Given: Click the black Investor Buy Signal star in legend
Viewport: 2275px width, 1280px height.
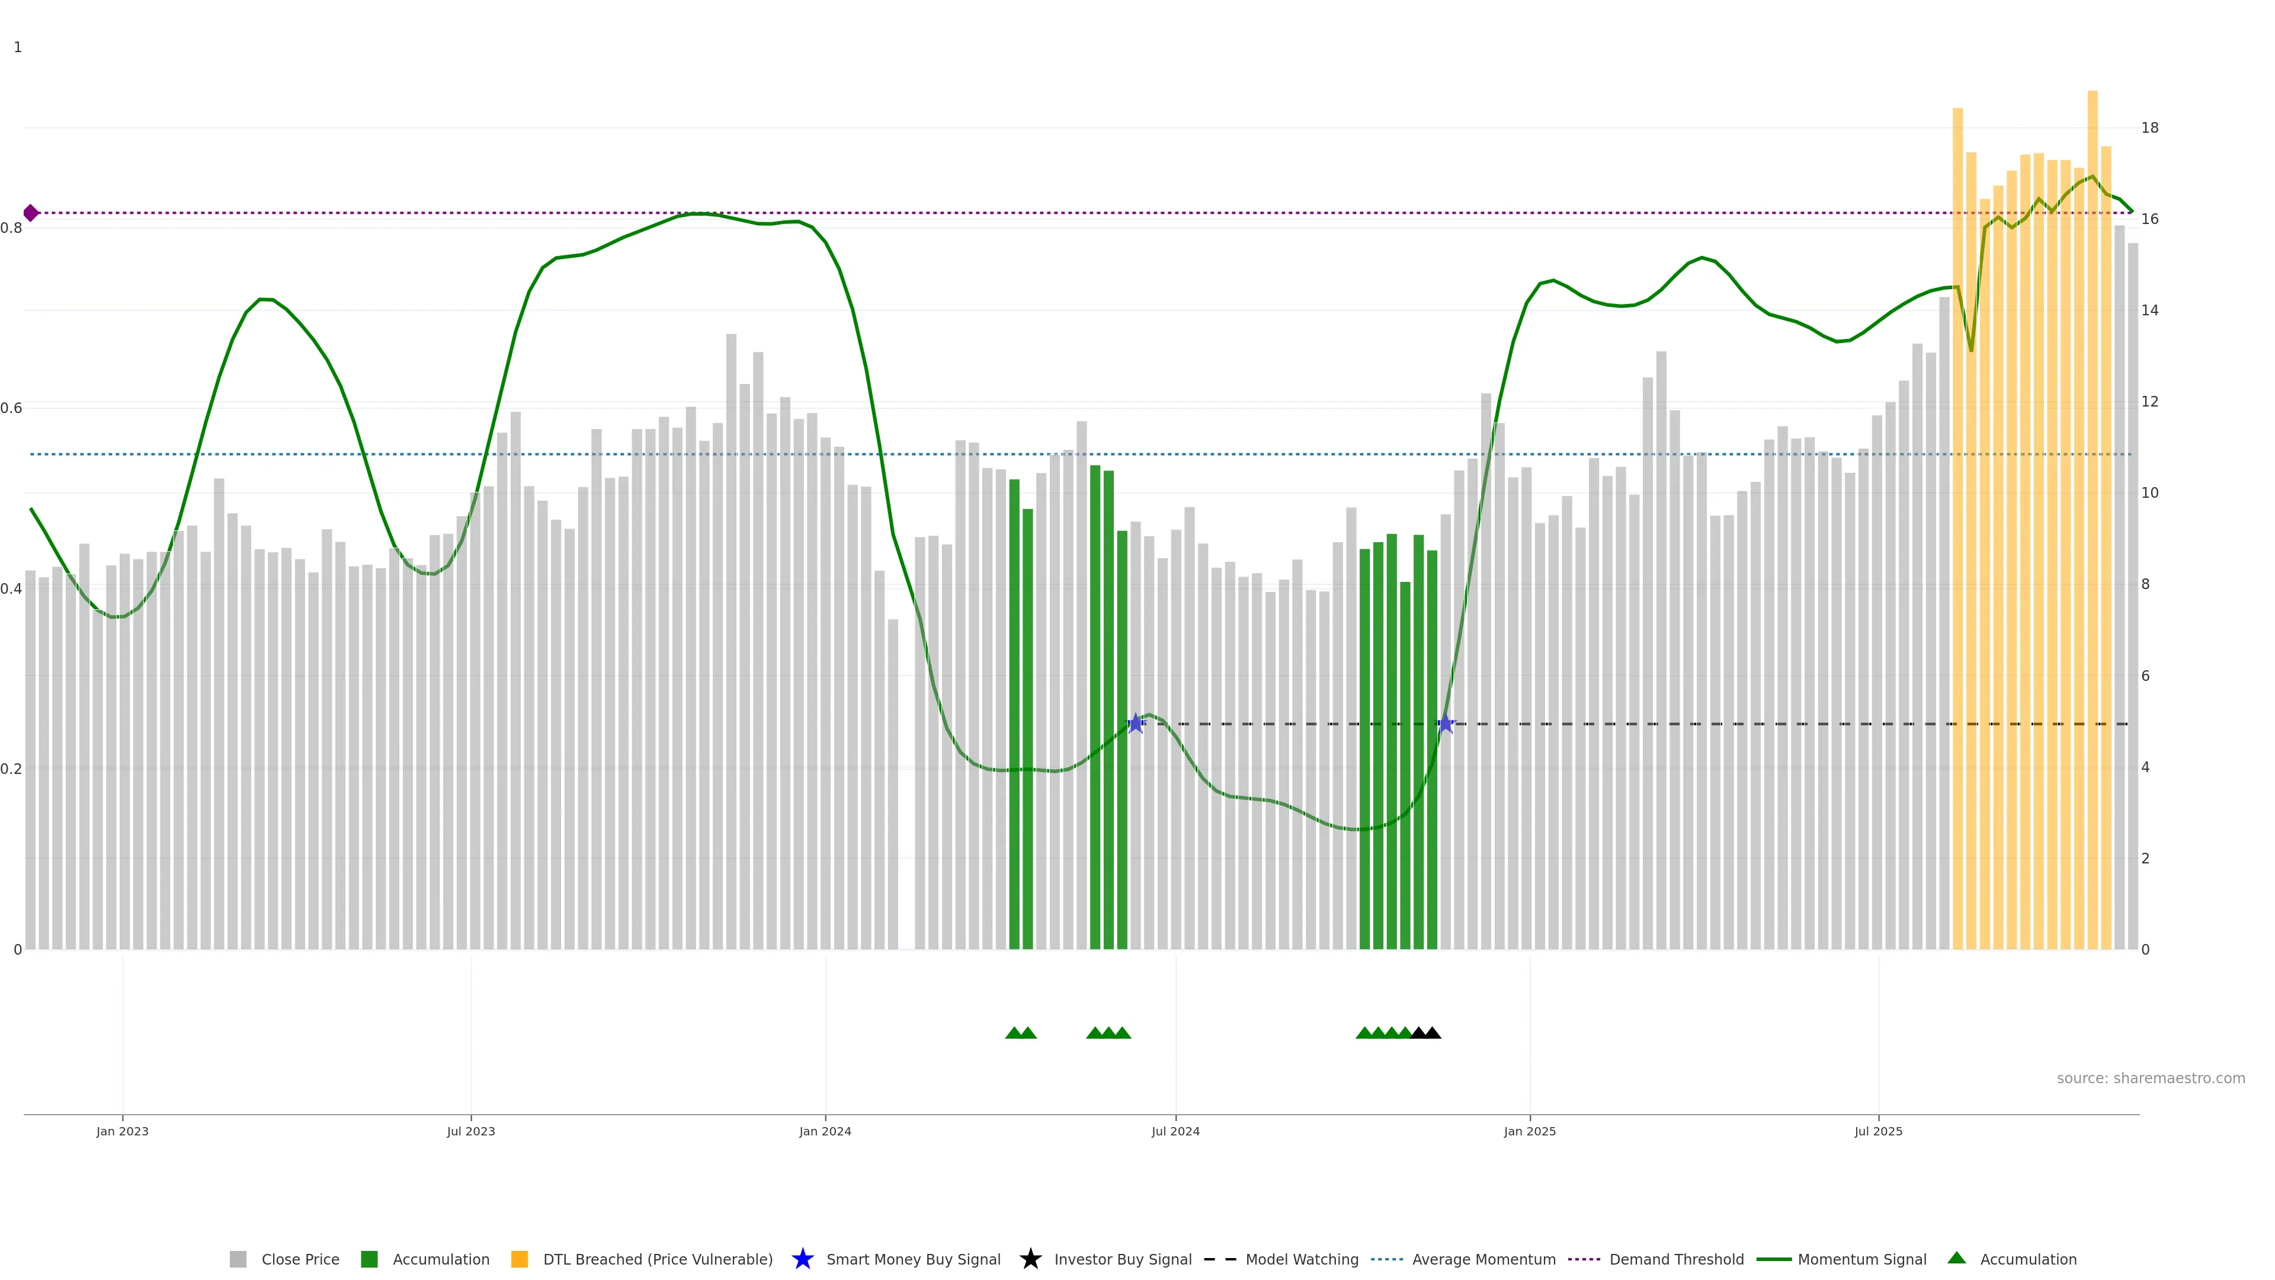Looking at the screenshot, I should [x=1030, y=1259].
